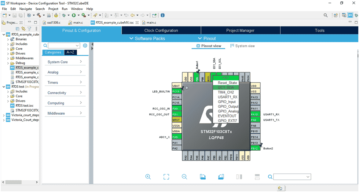Fit the chip view to screen
This screenshot has width=359, height=192.
pyautogui.click(x=166, y=177)
